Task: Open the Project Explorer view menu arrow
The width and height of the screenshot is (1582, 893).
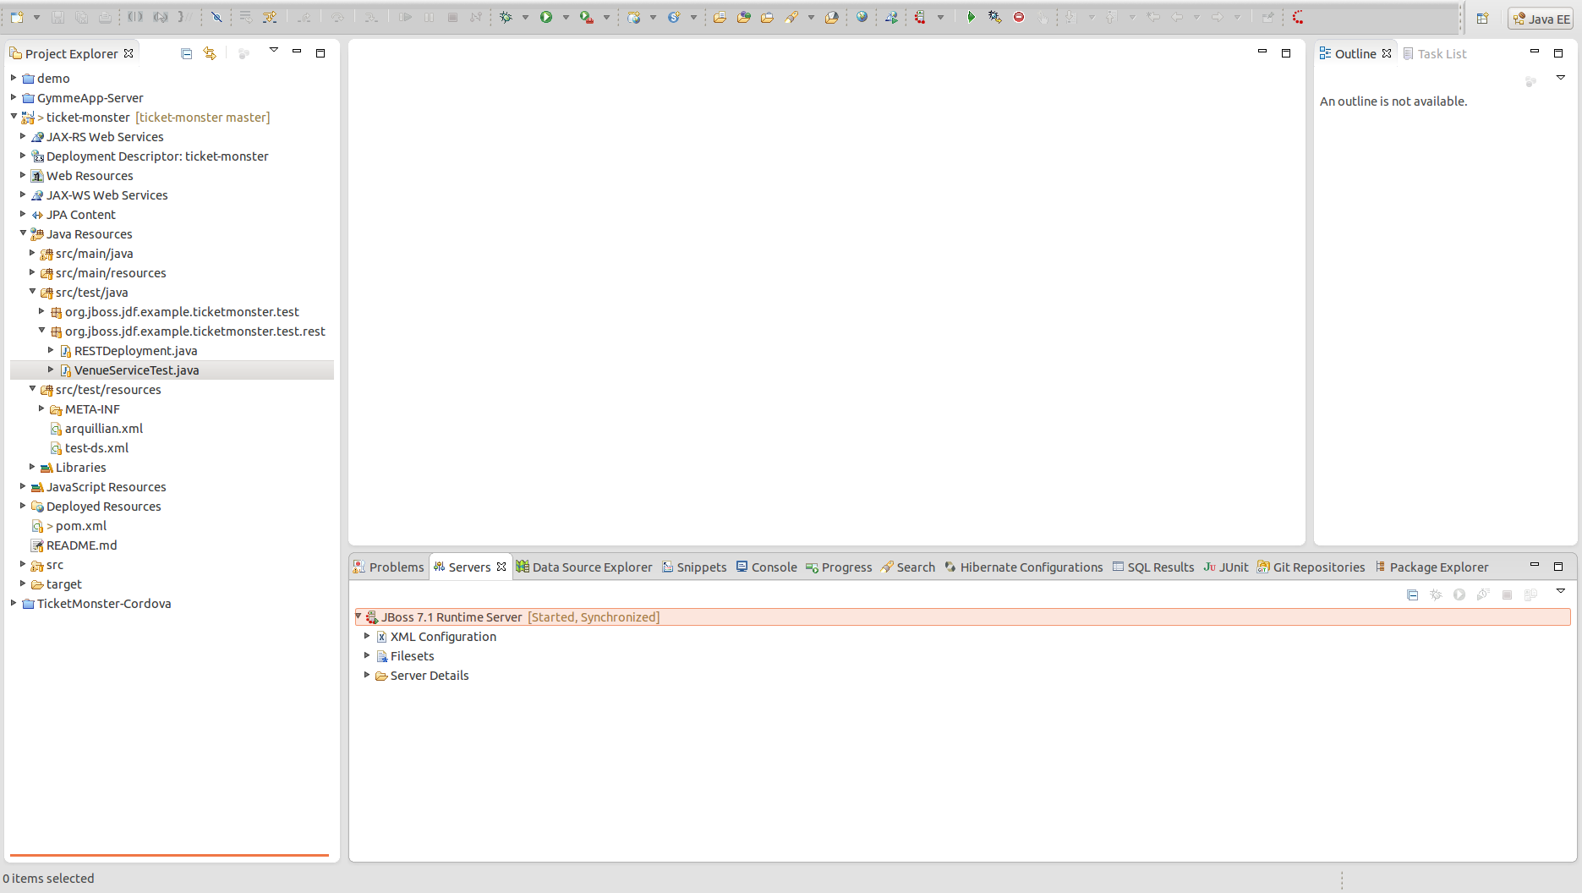Action: [273, 51]
